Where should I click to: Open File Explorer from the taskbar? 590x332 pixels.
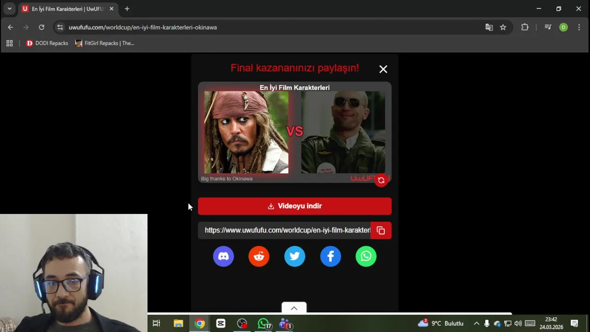(178, 323)
